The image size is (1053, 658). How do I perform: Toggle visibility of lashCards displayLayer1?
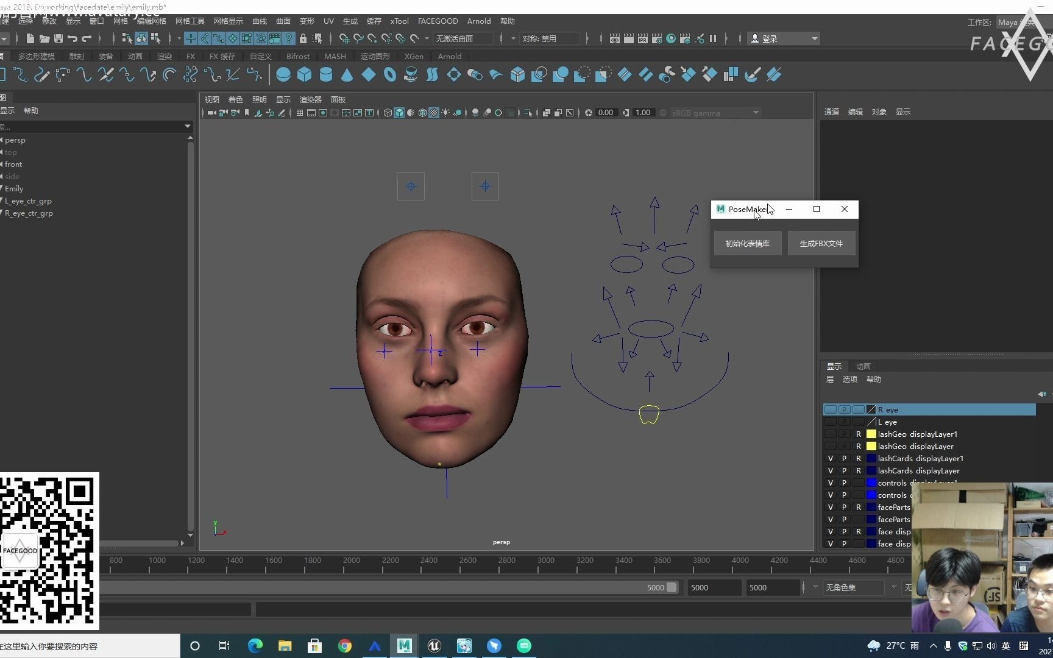[x=830, y=459]
